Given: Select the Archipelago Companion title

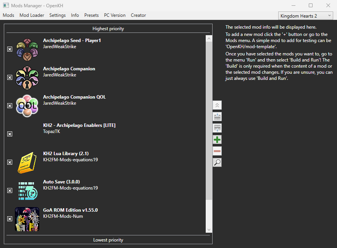Looking at the screenshot, I should (69, 69).
